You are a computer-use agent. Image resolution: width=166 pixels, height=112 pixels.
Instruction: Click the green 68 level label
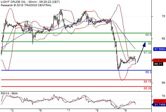pyautogui.click(x=150, y=43)
